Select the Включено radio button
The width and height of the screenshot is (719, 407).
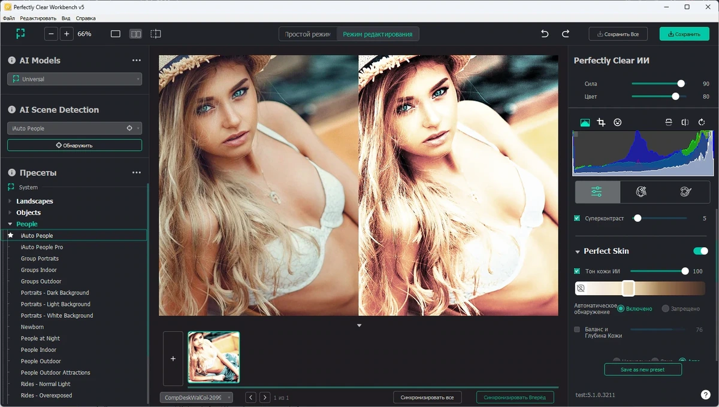point(621,308)
